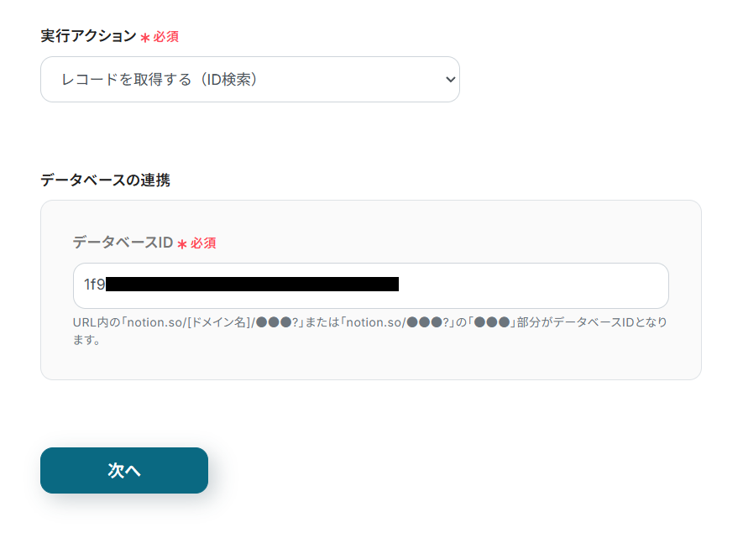Open the 実行アクション dropdown
The width and height of the screenshot is (743, 533).
(x=249, y=80)
